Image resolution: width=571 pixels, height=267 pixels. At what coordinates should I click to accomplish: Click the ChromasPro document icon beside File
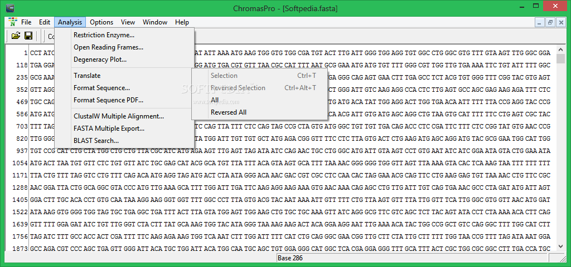tap(13, 22)
